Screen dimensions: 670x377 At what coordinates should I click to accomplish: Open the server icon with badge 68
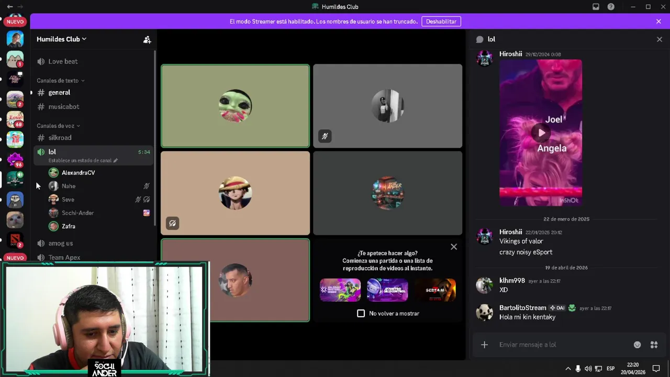click(x=15, y=119)
